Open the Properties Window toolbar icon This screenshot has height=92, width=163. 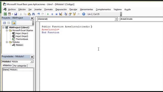(70, 14)
